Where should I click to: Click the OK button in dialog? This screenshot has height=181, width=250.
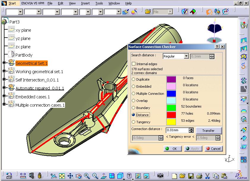click(x=173, y=148)
